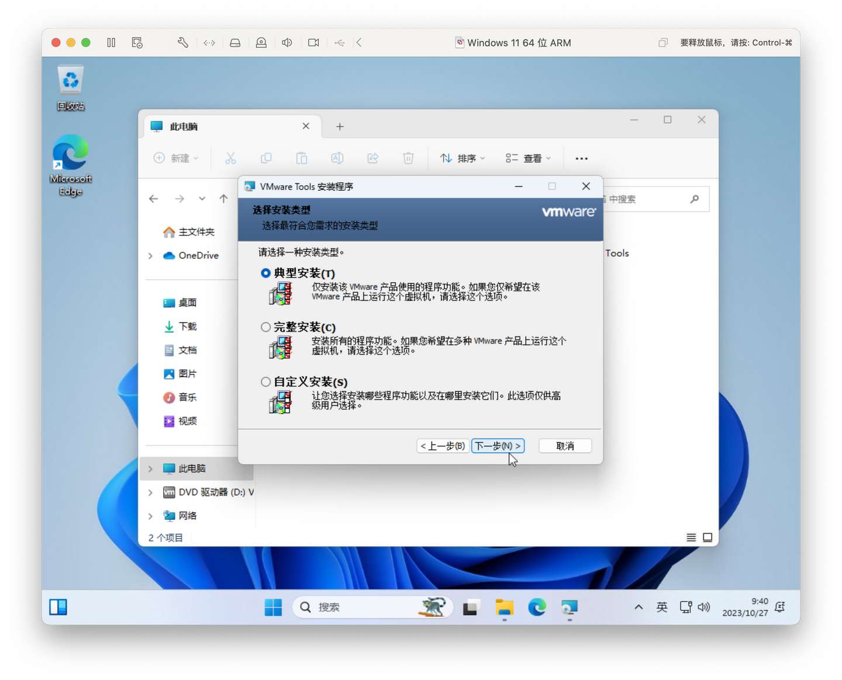Open virtual machine settings wrench icon
The image size is (842, 680).
tap(183, 43)
